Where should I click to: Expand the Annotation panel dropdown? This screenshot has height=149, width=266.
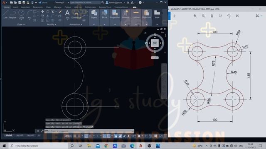tap(76, 24)
